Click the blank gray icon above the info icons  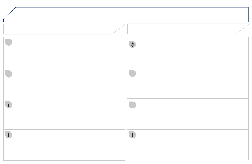click(9, 74)
